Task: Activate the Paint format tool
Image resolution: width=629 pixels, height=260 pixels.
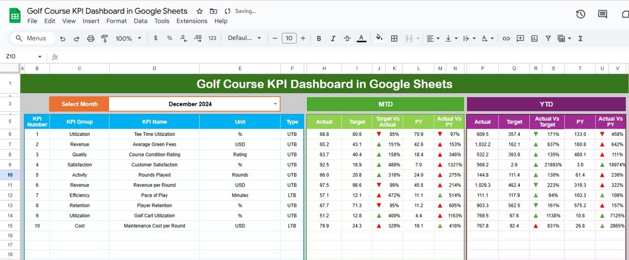Action: (x=104, y=38)
